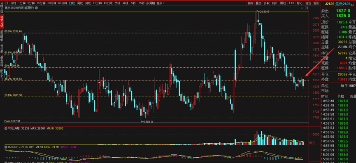Click -自选 to remove from watchlist
Image resolution: width=356 pixels, height=163 pixels.
point(307,3)
